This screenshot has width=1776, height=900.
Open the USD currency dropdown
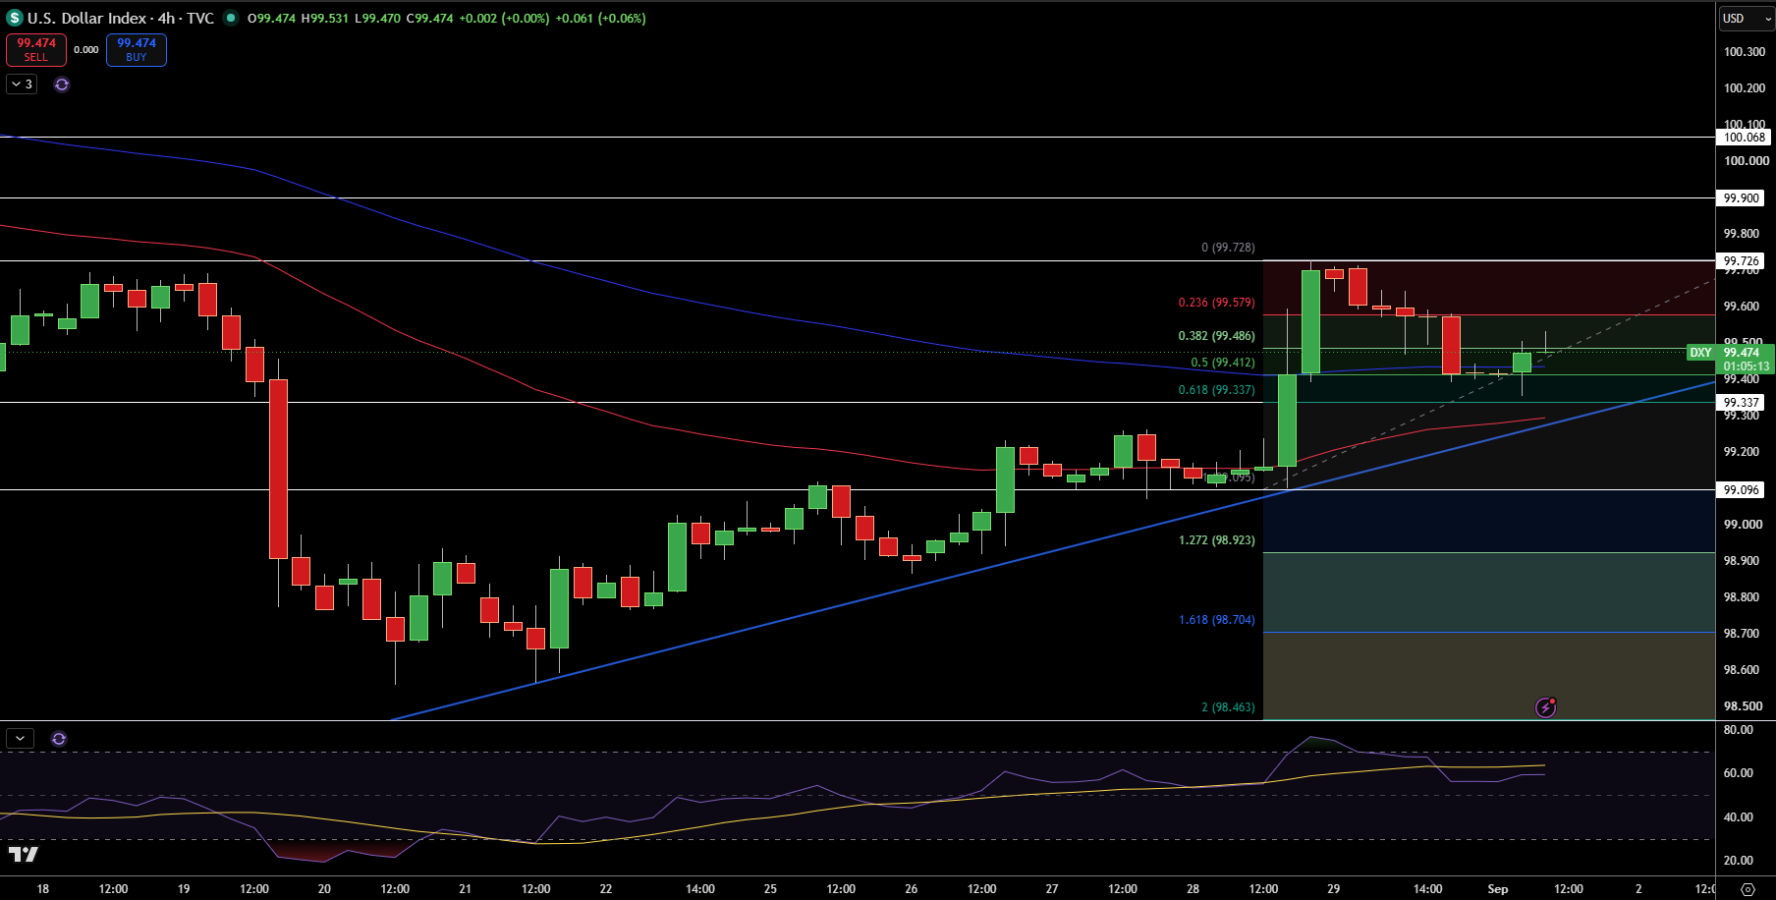(x=1747, y=19)
